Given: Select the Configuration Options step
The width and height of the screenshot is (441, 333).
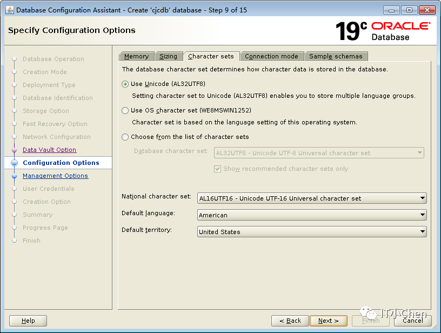Looking at the screenshot, I should coord(61,163).
